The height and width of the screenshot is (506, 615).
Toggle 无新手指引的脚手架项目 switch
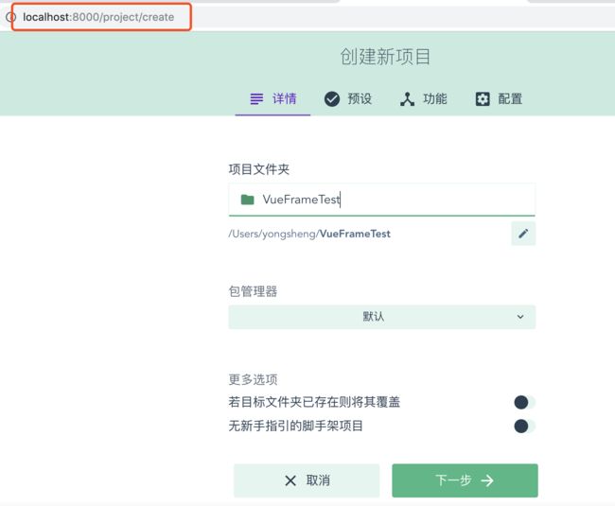pos(524,426)
